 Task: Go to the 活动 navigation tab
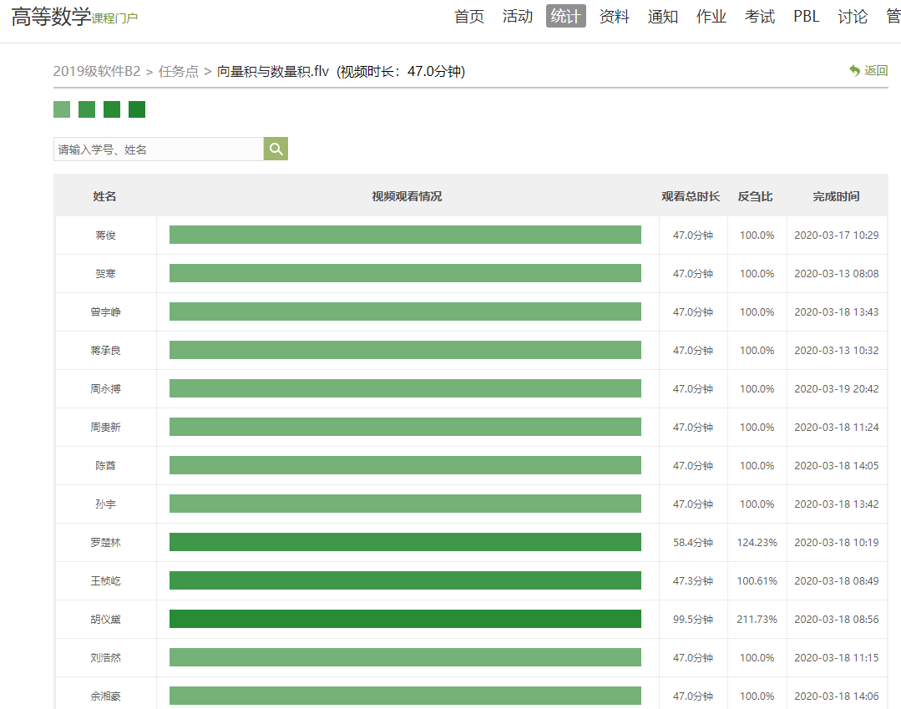[518, 17]
